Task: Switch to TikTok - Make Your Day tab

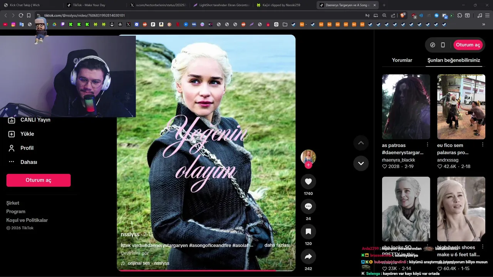Action: coord(94,5)
